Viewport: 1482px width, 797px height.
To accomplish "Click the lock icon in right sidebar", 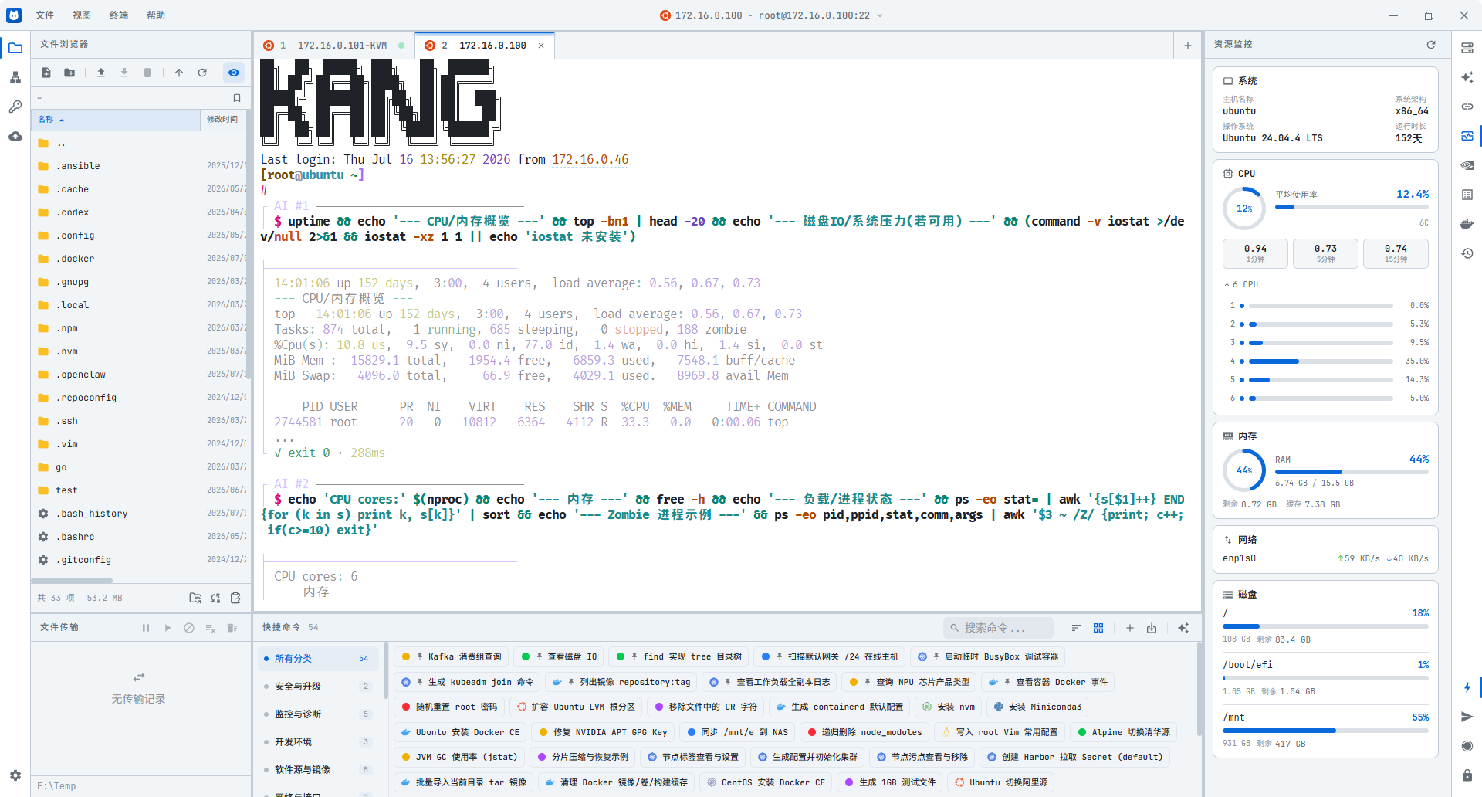I will (x=1467, y=775).
